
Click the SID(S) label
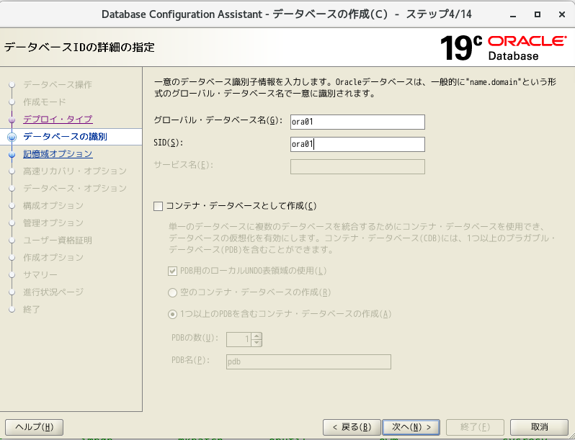coord(168,143)
